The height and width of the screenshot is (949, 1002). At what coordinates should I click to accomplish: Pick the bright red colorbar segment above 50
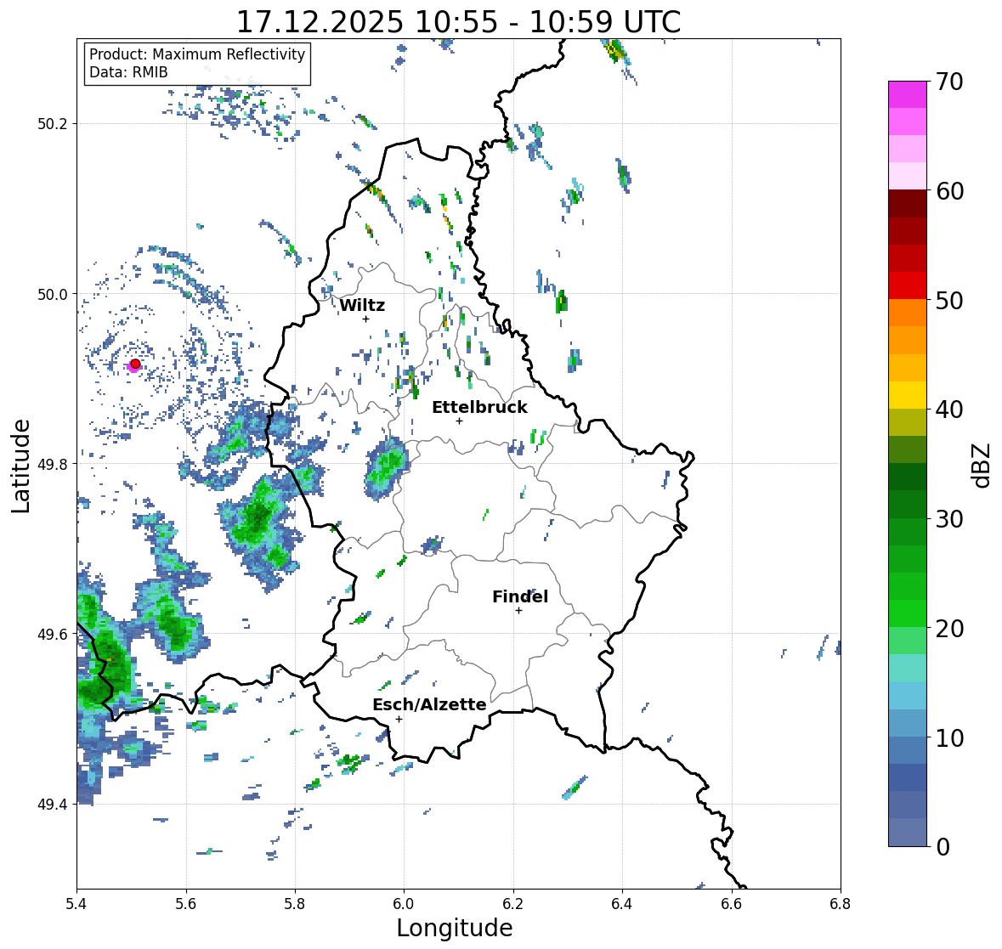pos(908,285)
